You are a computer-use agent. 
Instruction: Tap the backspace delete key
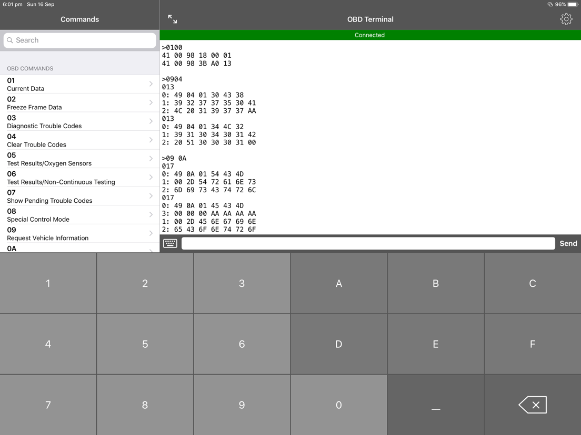[533, 405]
